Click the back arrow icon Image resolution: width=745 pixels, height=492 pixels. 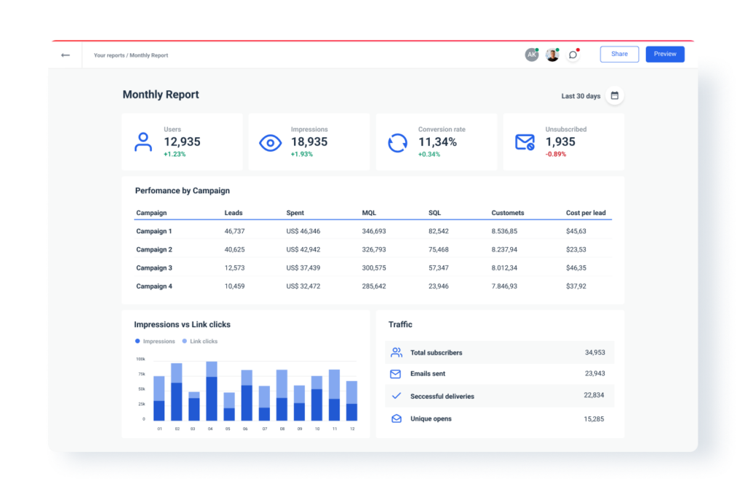pyautogui.click(x=65, y=55)
